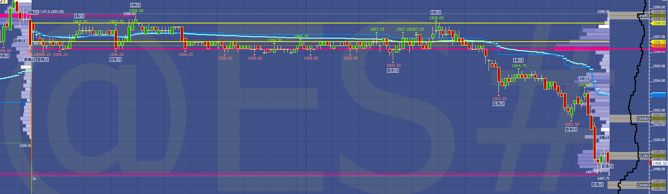Screen dimensions: 668x194
Task: Click the 1504.00 price axis label
Action: coord(659,81)
